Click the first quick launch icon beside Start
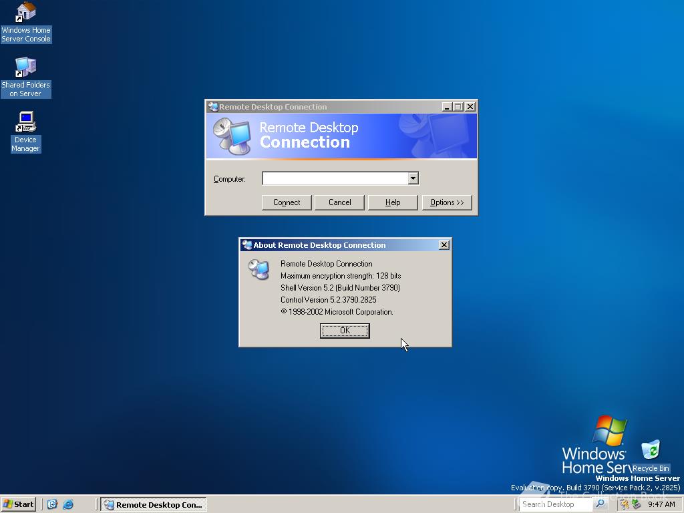Screen dimensions: 684x513 click(x=52, y=504)
